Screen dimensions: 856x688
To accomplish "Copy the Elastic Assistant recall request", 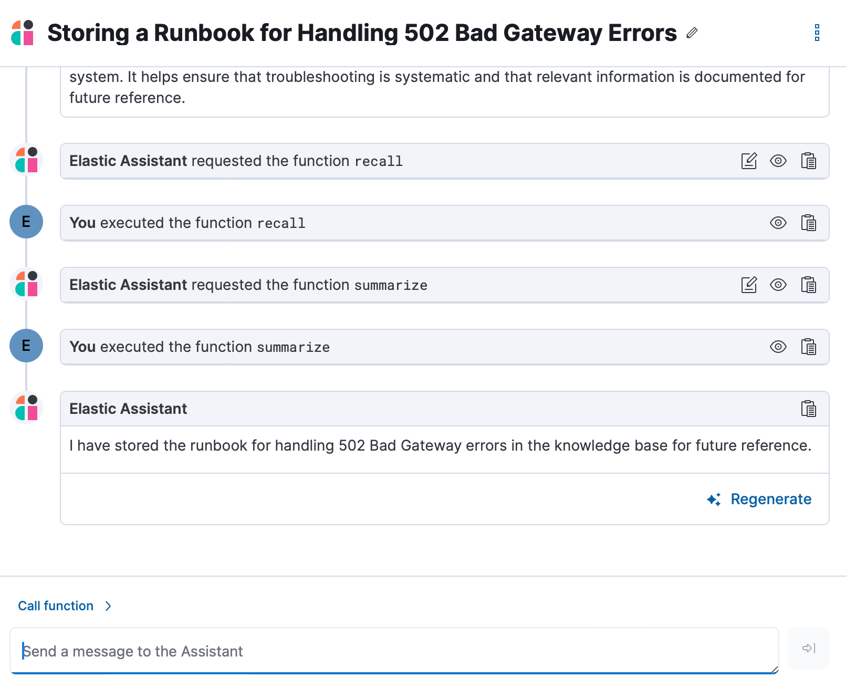I will click(x=808, y=161).
